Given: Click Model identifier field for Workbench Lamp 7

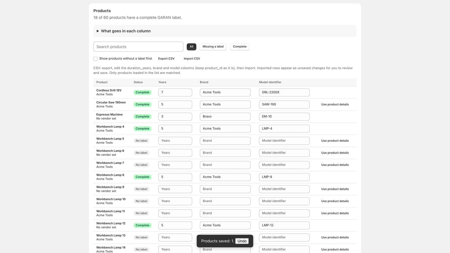Looking at the screenshot, I should (x=284, y=165).
